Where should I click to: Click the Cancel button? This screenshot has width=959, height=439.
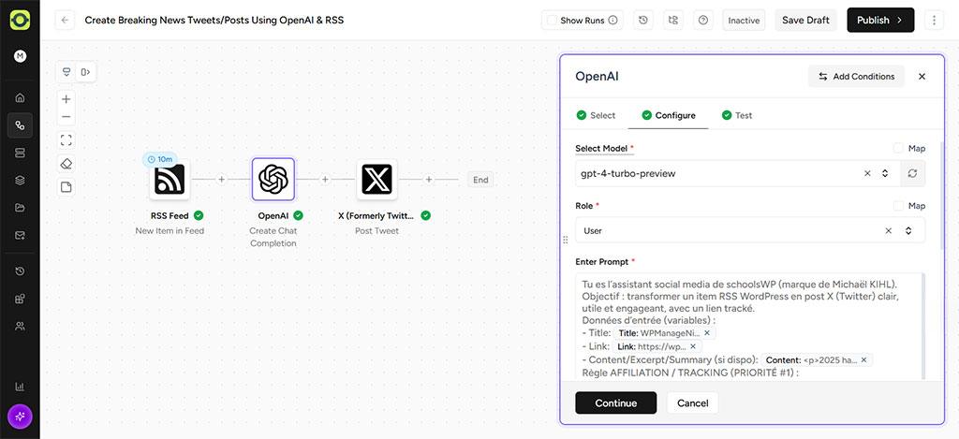tap(692, 402)
